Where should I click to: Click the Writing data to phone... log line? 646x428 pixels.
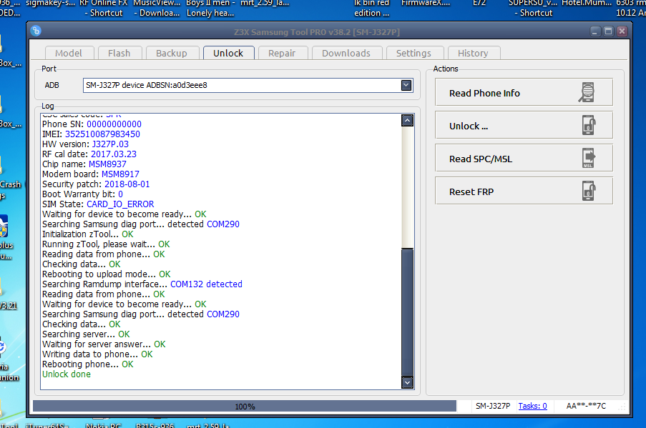click(97, 354)
